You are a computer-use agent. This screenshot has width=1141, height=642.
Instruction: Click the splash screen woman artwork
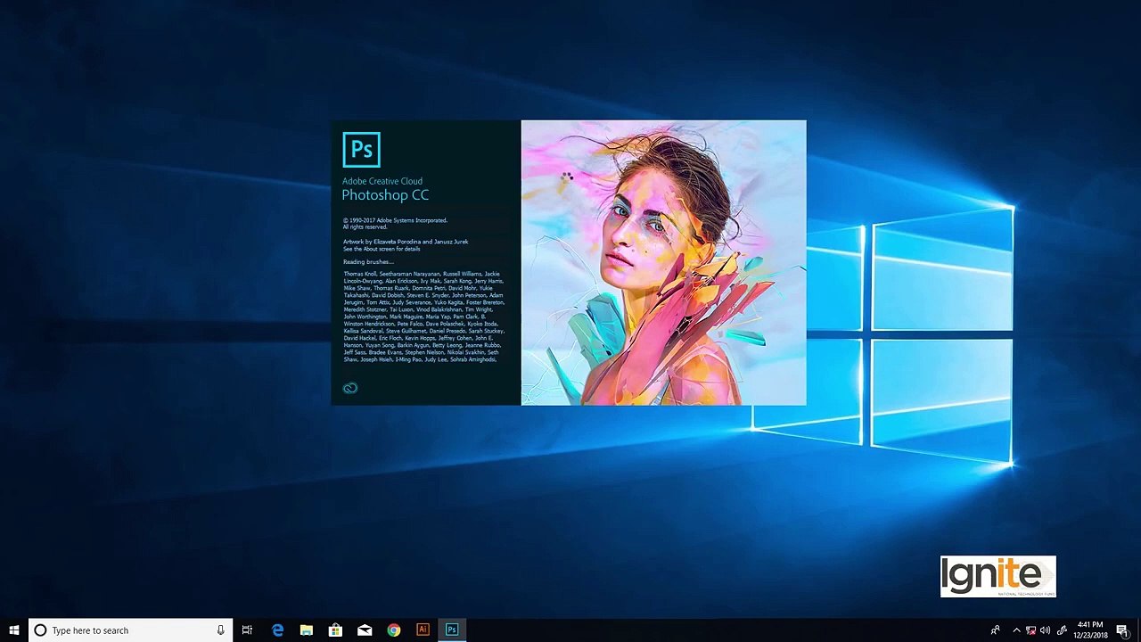(663, 263)
